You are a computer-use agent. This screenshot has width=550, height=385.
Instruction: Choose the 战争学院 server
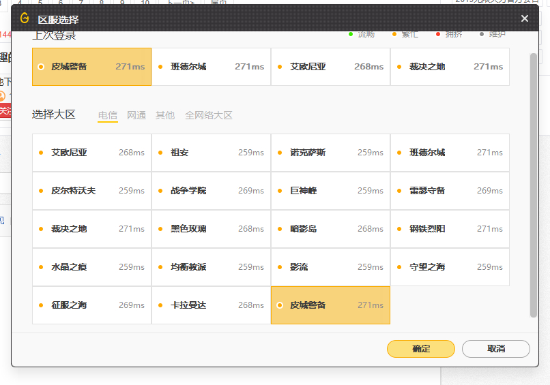[211, 191]
